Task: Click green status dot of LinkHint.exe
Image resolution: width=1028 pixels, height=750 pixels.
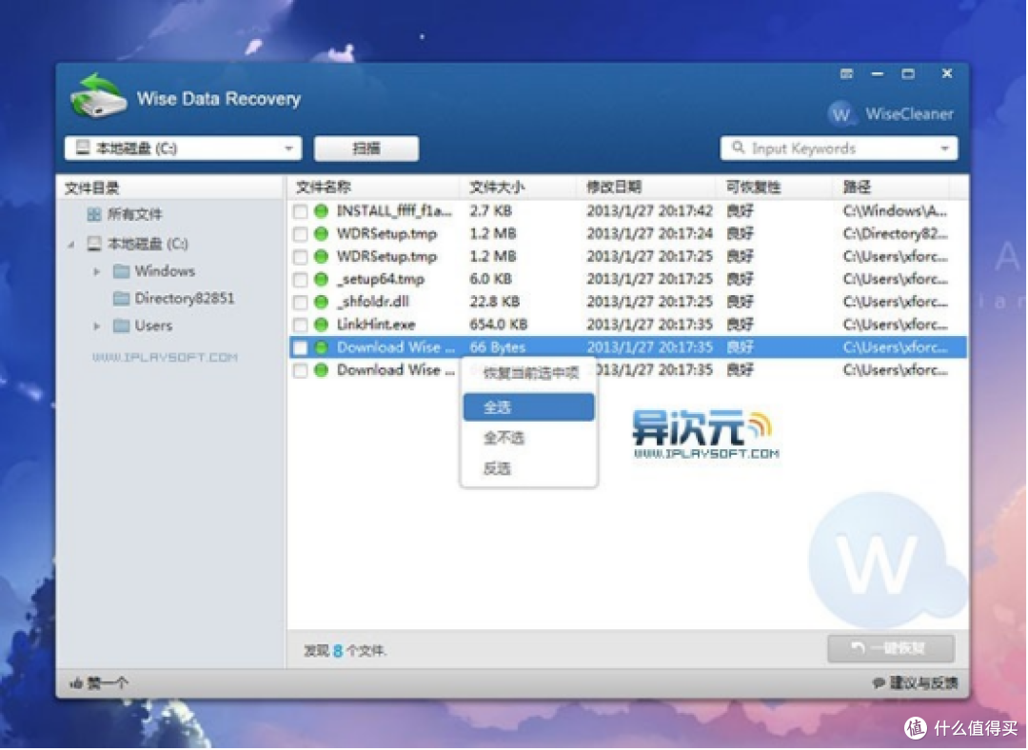Action: [x=321, y=325]
